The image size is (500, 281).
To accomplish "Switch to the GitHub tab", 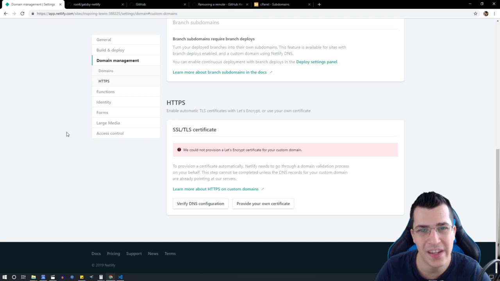I will (x=156, y=4).
